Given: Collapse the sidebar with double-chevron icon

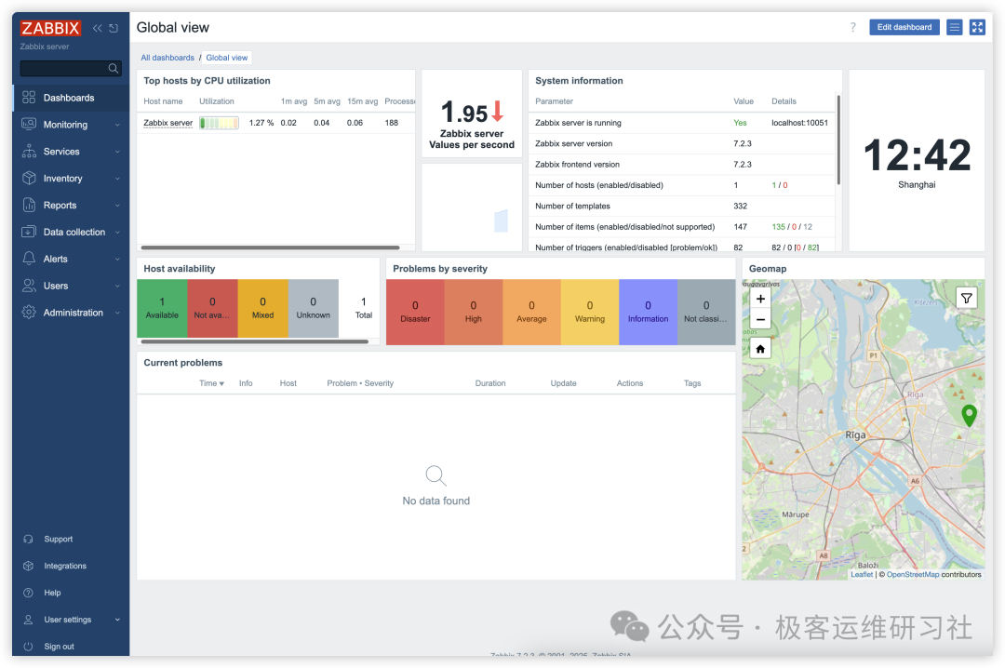Looking at the screenshot, I should coord(98,28).
